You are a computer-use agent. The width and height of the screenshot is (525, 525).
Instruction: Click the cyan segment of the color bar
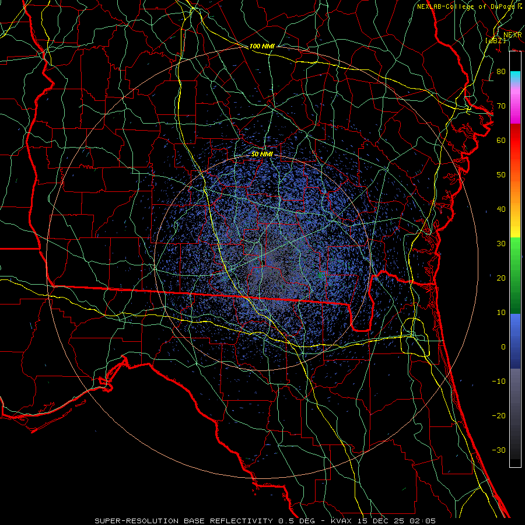515,77
